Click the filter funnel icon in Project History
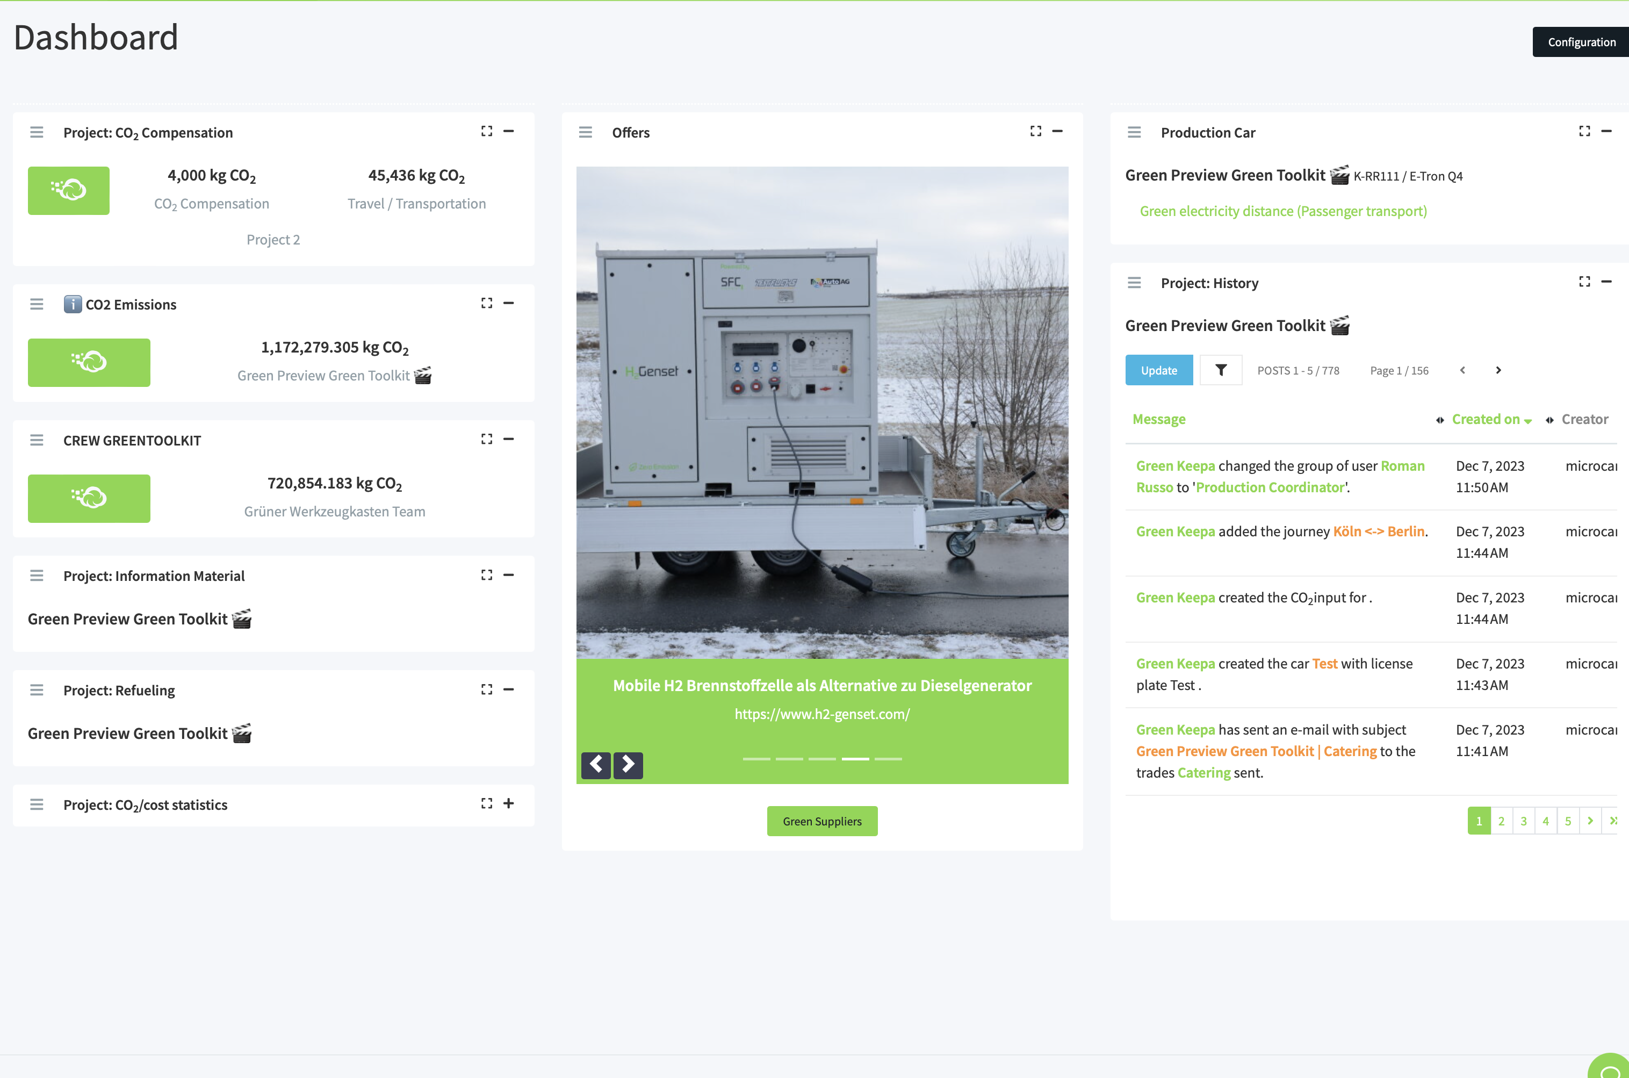The height and width of the screenshot is (1078, 1629). pos(1220,371)
